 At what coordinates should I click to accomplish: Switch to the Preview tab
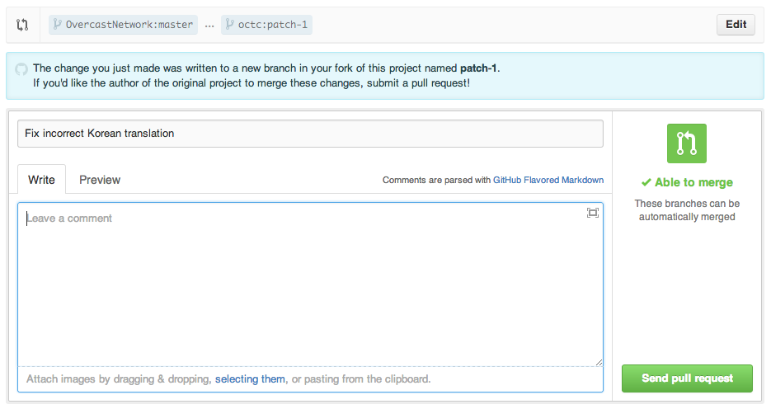point(100,180)
